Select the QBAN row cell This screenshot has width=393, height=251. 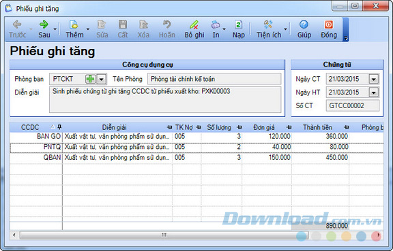click(x=36, y=158)
